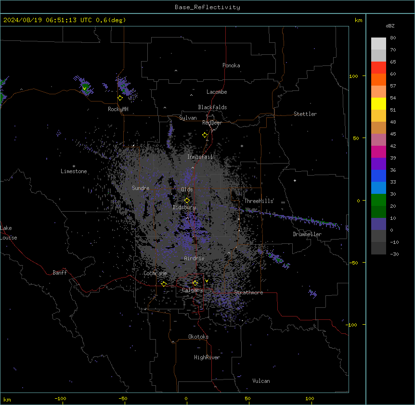Click the Banff label
Viewport: 415px width, 405px height.
click(x=60, y=273)
